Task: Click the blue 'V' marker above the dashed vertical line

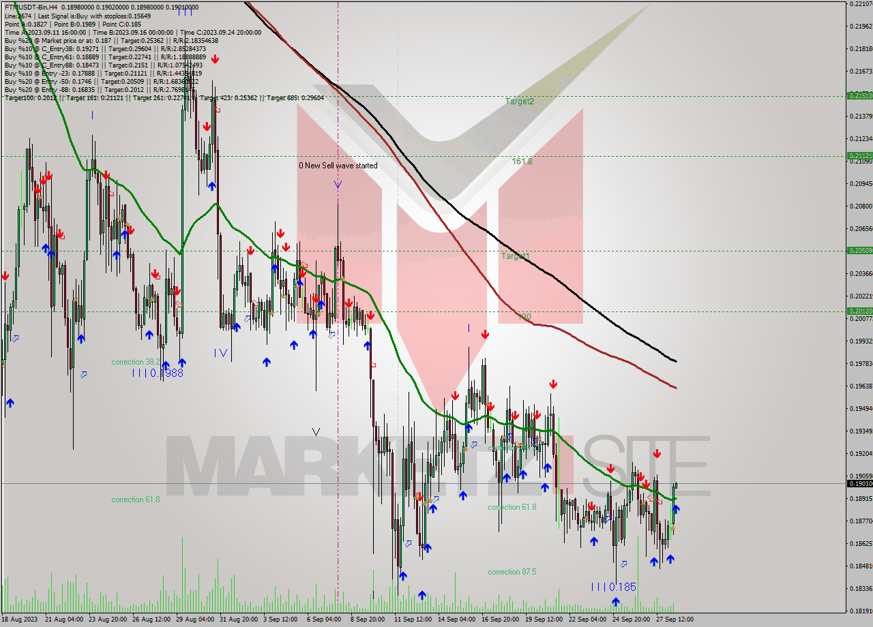Action: tap(338, 184)
